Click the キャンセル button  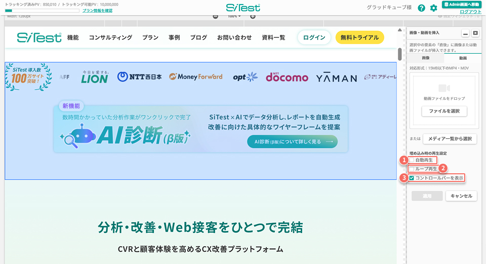(461, 196)
